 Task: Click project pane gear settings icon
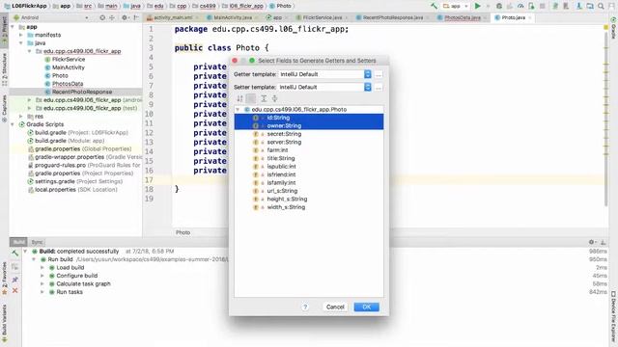click(x=125, y=17)
